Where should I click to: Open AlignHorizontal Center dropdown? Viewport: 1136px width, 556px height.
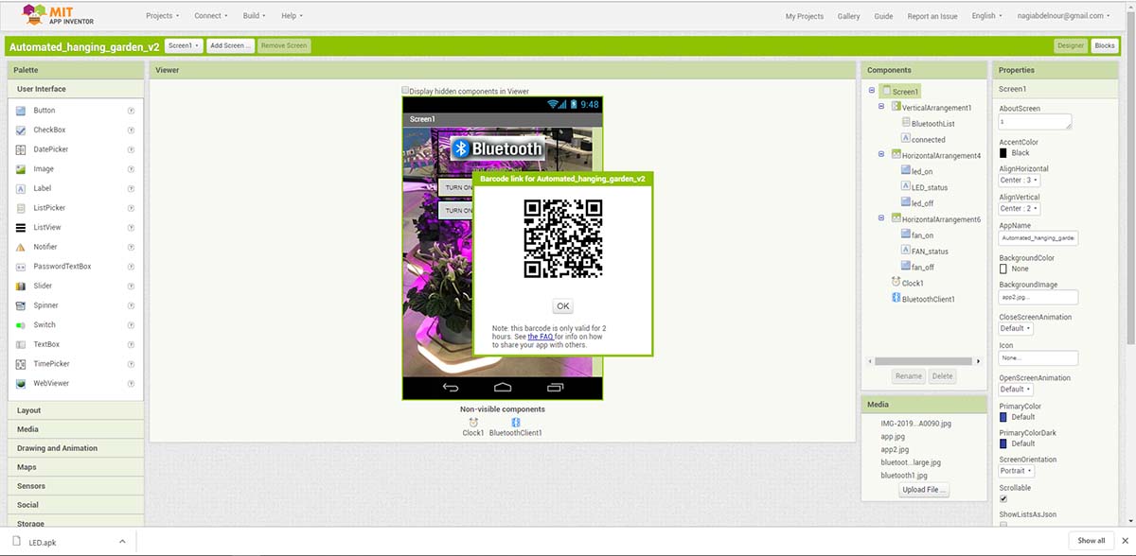click(x=1020, y=180)
